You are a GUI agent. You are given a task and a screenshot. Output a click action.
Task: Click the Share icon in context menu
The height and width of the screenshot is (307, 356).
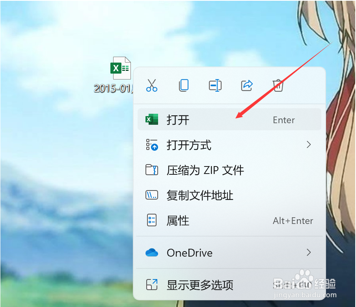(x=247, y=85)
